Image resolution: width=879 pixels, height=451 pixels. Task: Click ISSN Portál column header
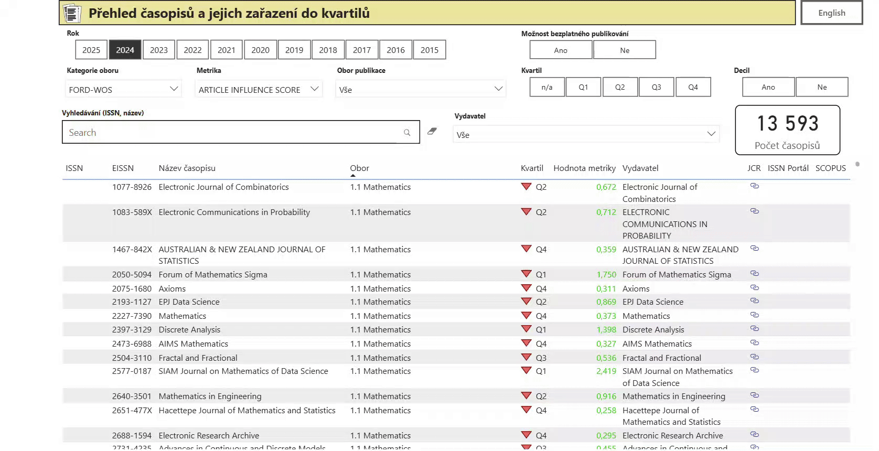click(788, 168)
